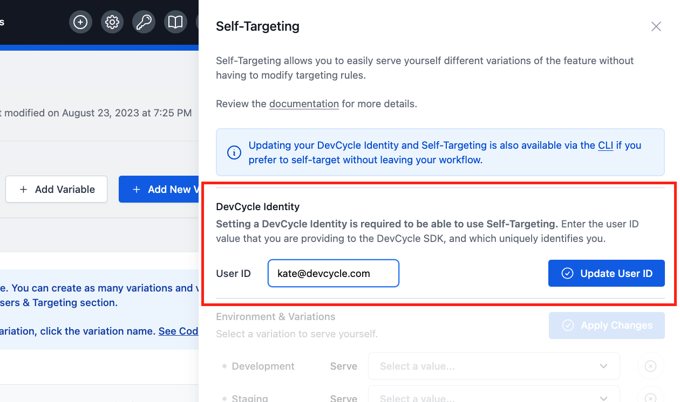Click the key icon for API keys
Image resolution: width=680 pixels, height=402 pixels.
144,22
